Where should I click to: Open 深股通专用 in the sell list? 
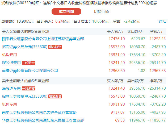(11, 88)
